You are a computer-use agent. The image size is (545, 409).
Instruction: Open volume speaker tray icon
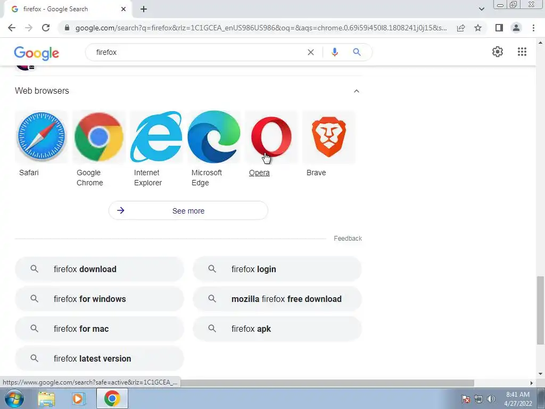(x=491, y=399)
